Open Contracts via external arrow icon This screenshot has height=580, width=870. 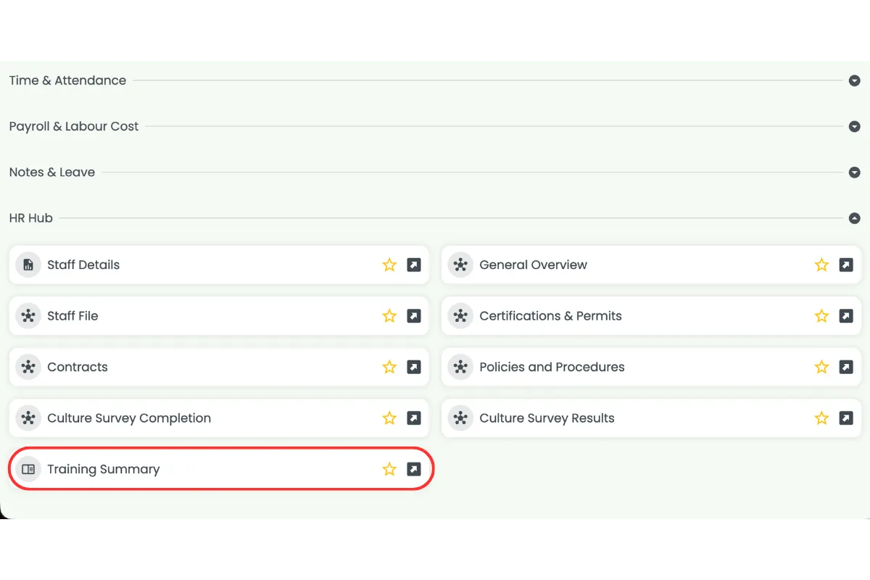coord(414,367)
